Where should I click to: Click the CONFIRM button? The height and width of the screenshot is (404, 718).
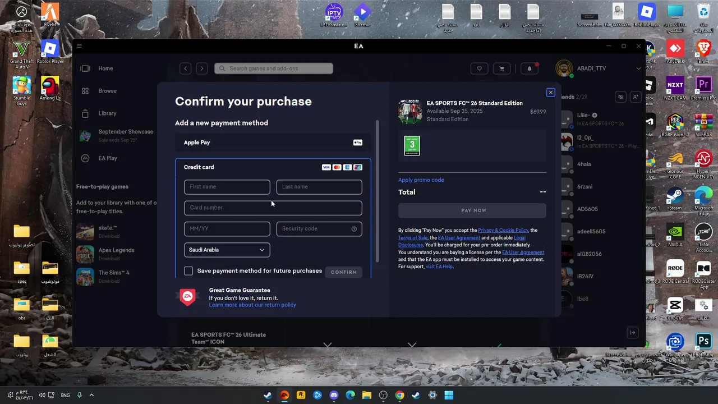point(344,272)
